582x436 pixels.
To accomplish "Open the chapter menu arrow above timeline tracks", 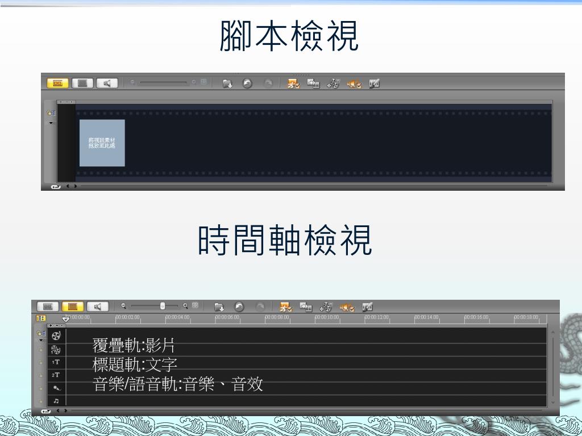I will tap(62, 325).
